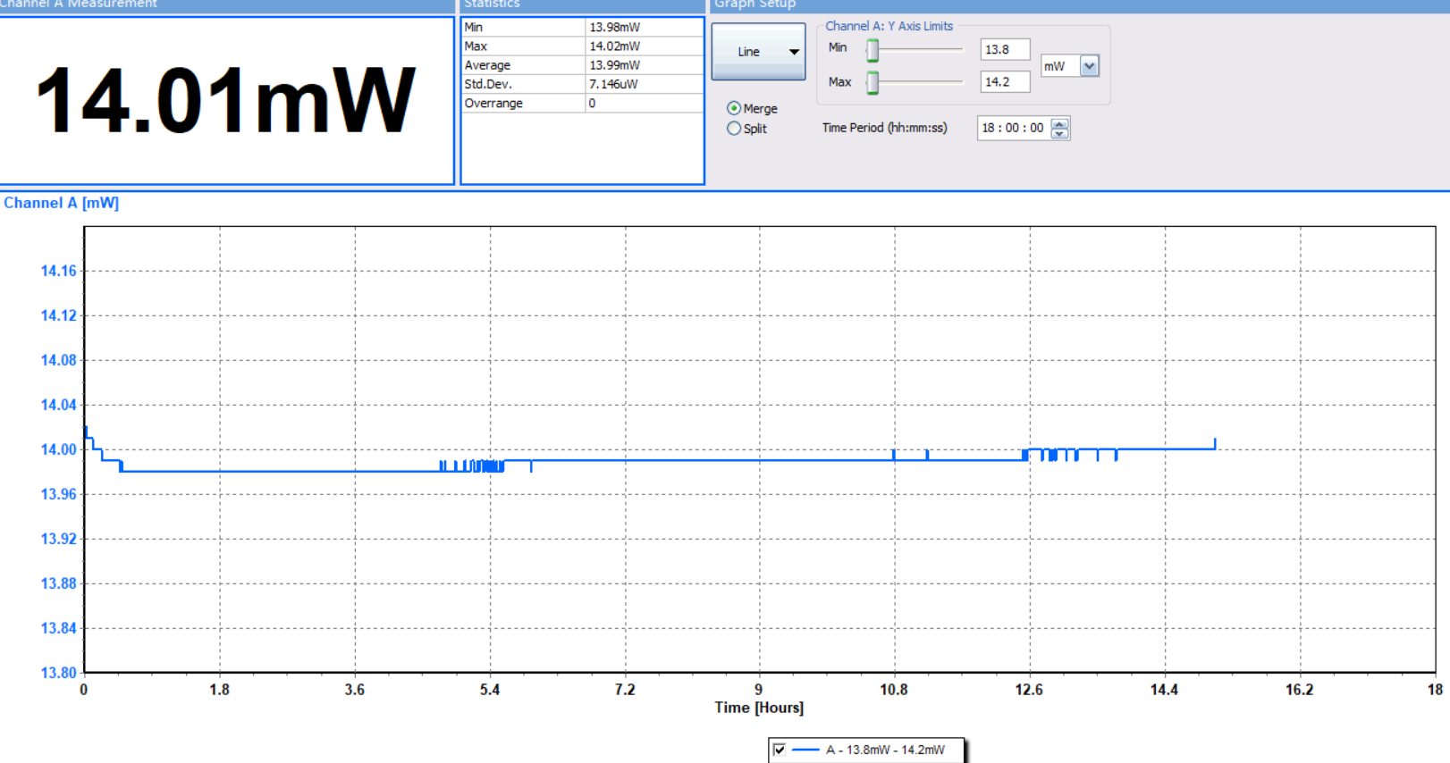Viewport: 1450px width, 763px height.
Task: Decrease Time Period with the down arrow
Action: (x=1059, y=133)
